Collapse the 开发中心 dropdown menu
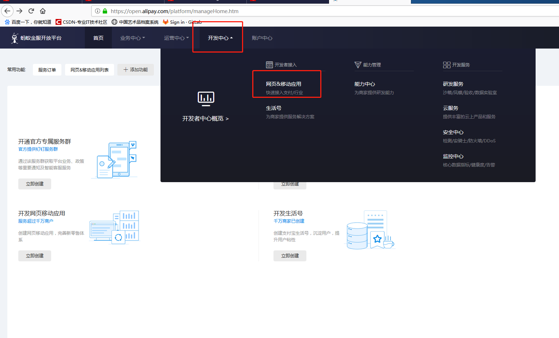 tap(220, 38)
